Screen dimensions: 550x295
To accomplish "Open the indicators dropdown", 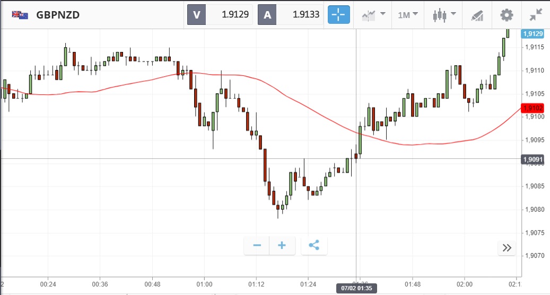I will click(373, 15).
